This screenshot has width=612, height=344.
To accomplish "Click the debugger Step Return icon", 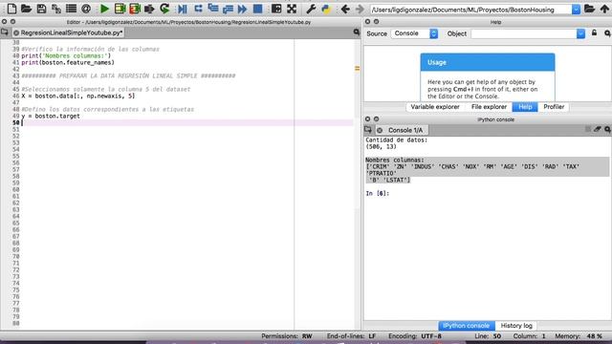I will point(228,9).
